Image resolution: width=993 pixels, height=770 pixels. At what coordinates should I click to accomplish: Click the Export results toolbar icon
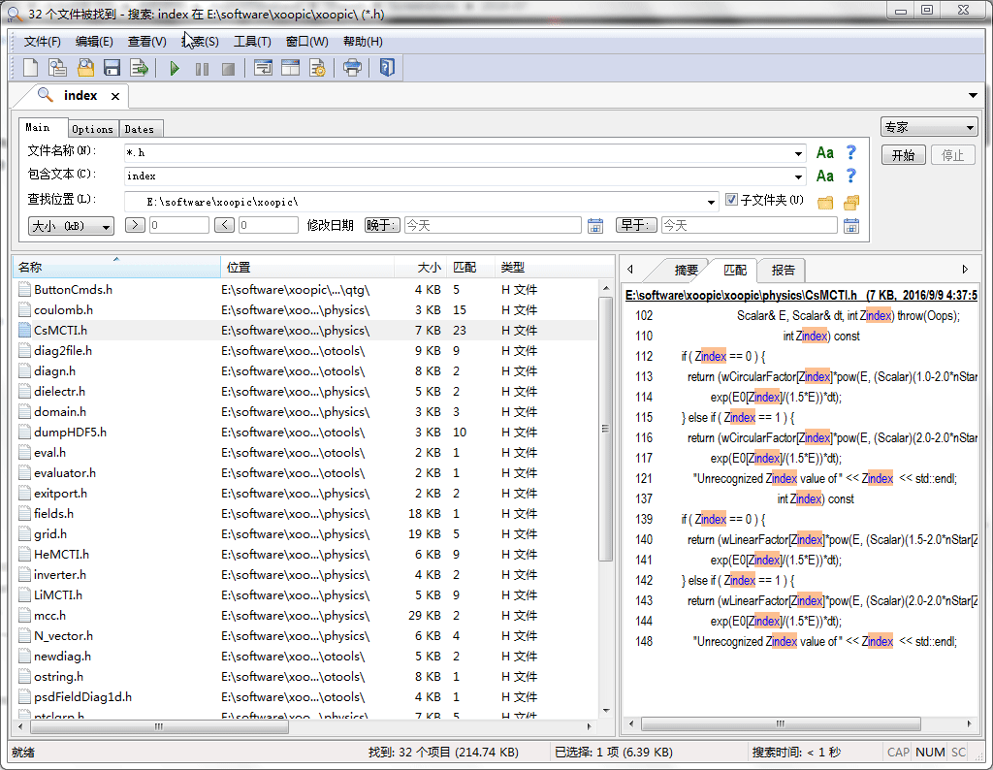click(x=140, y=68)
